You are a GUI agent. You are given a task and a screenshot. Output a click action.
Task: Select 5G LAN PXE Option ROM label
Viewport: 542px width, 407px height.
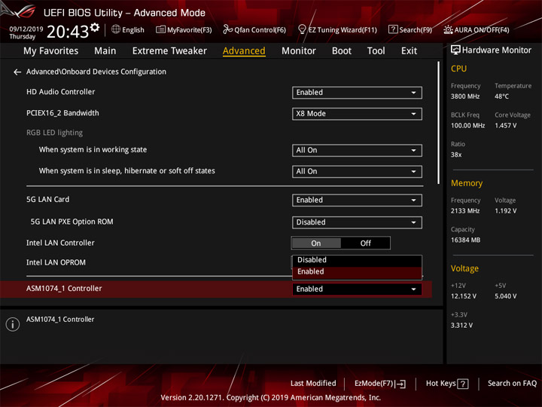(72, 222)
